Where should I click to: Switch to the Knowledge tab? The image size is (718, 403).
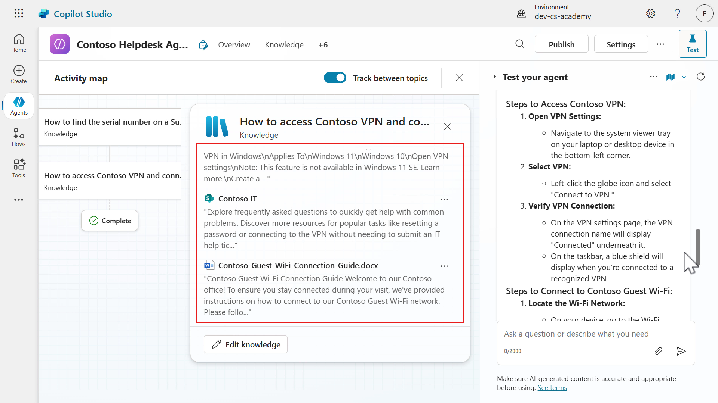point(284,45)
